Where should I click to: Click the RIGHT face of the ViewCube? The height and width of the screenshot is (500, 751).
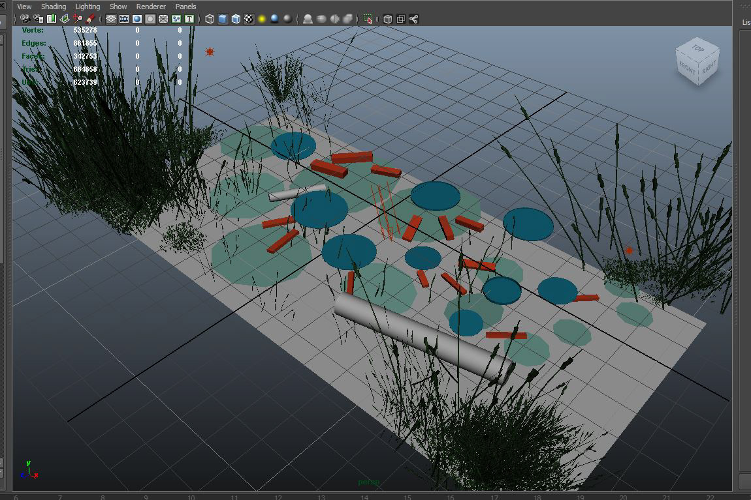709,68
